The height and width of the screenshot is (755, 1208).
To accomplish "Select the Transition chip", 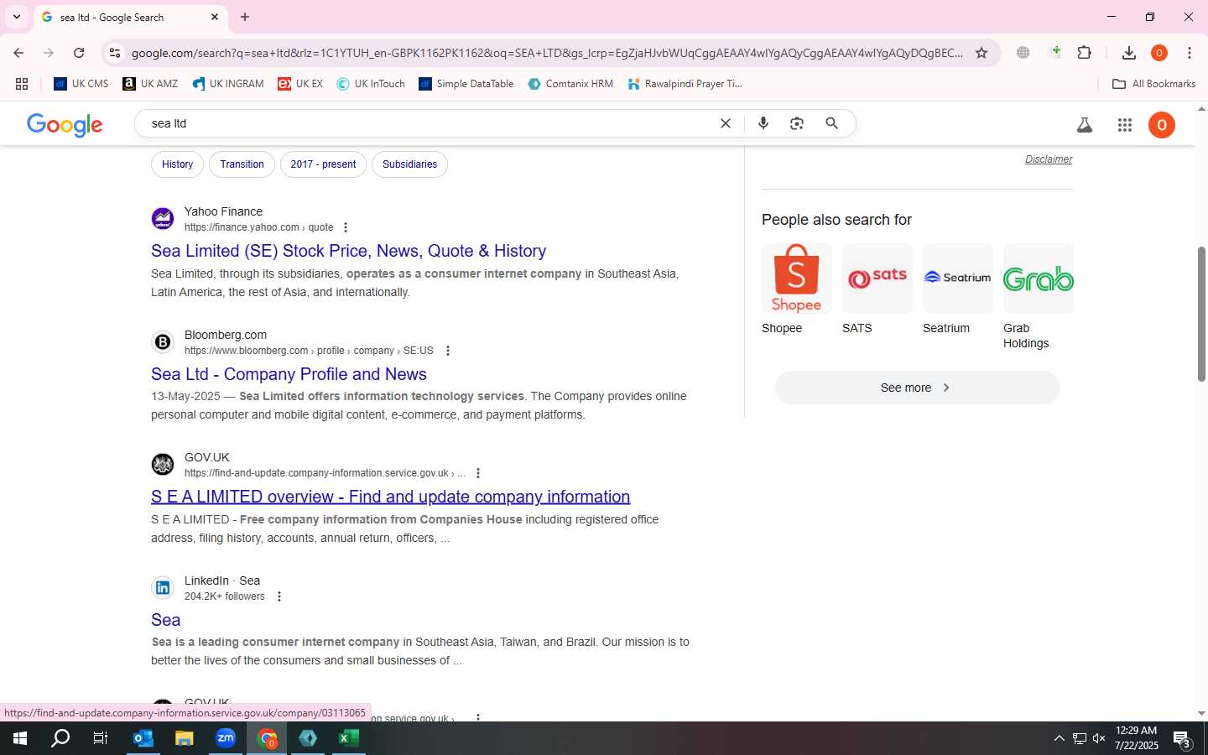I will pyautogui.click(x=242, y=164).
